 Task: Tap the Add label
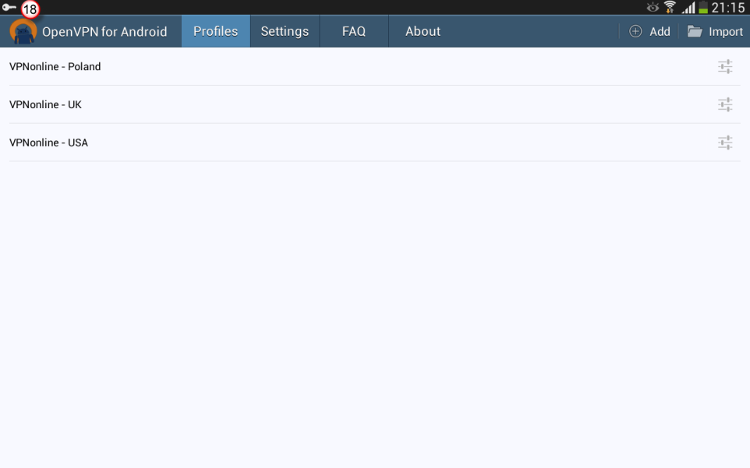pyautogui.click(x=660, y=31)
